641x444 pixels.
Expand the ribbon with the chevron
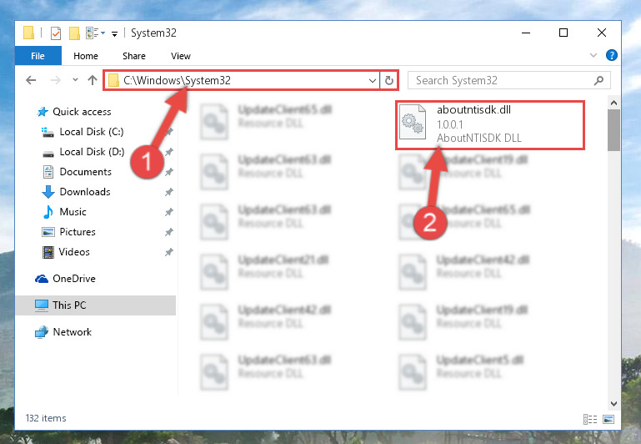tap(593, 55)
